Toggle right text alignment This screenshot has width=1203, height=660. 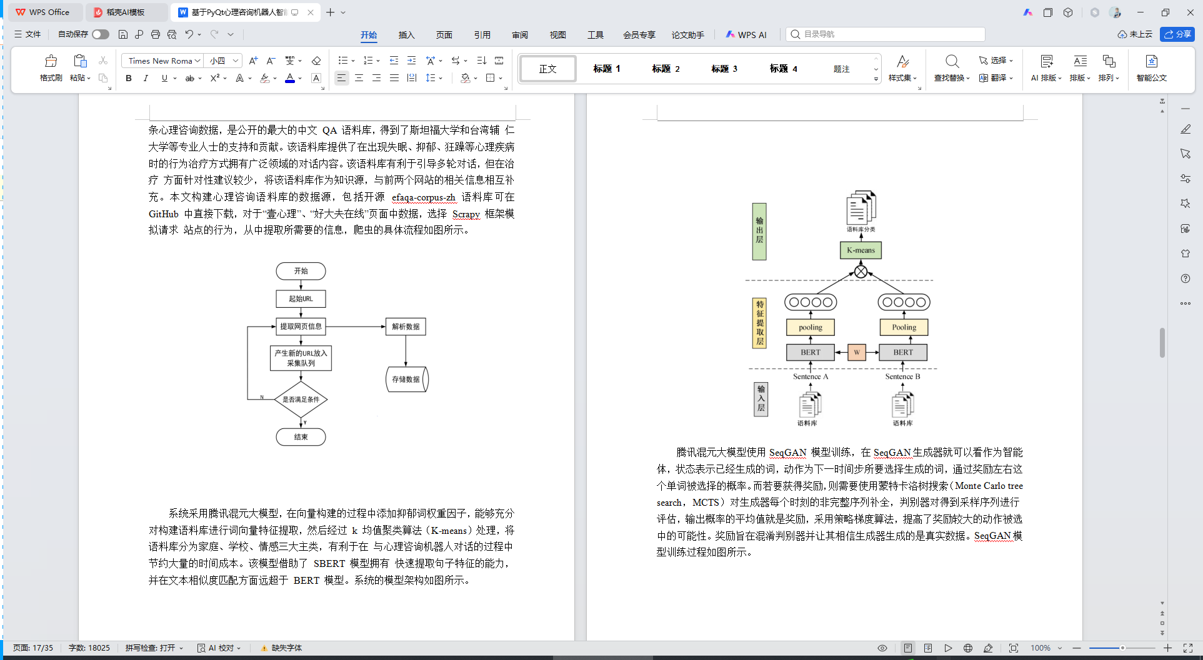click(x=376, y=78)
